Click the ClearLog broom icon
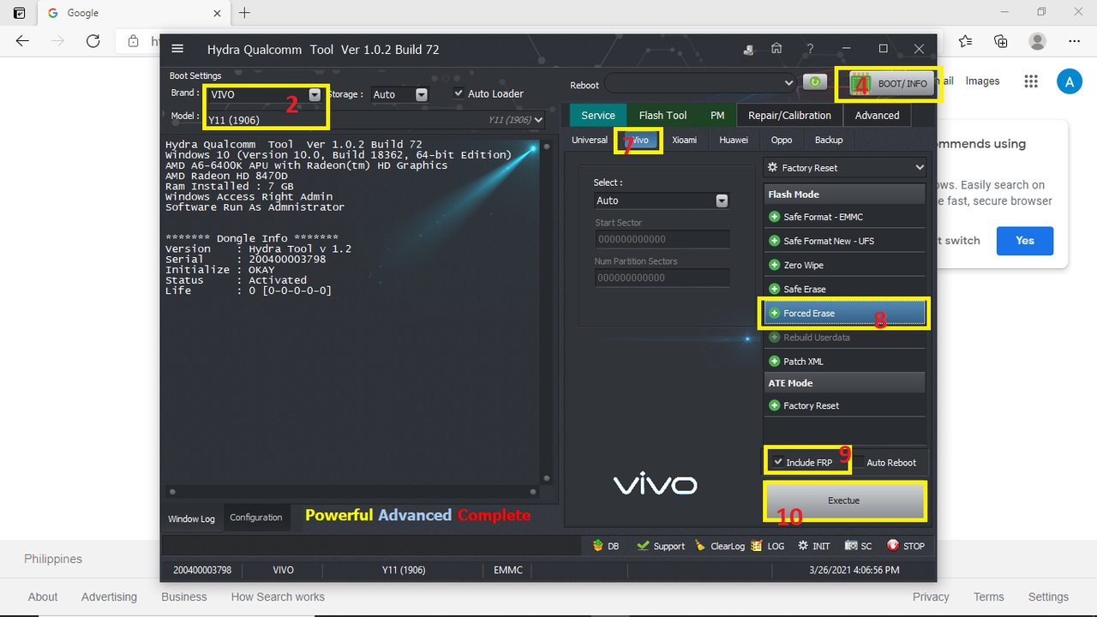1097x617 pixels. tap(700, 546)
